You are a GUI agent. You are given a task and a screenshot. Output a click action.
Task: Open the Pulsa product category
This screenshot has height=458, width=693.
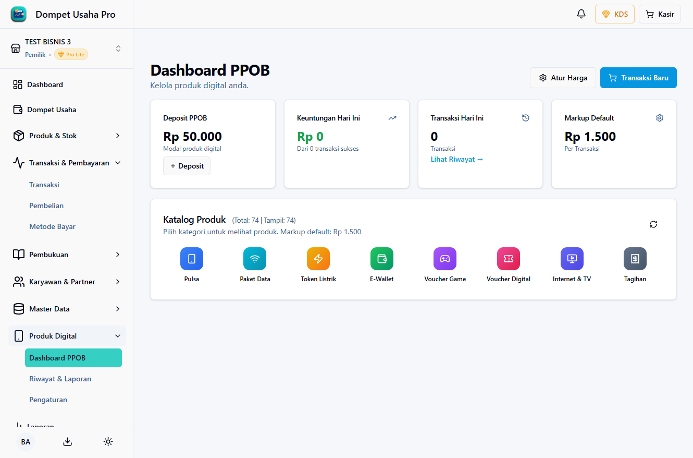coord(191,259)
